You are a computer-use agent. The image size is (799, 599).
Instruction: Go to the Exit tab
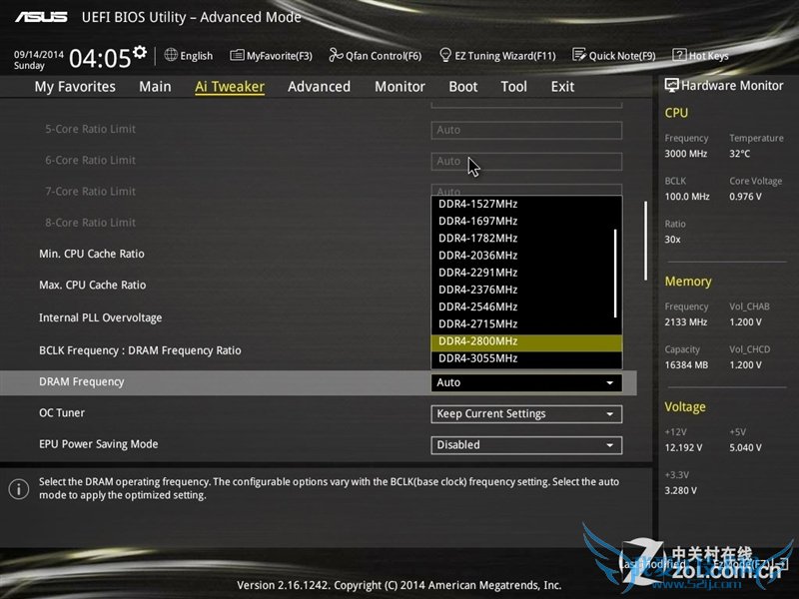coord(562,87)
